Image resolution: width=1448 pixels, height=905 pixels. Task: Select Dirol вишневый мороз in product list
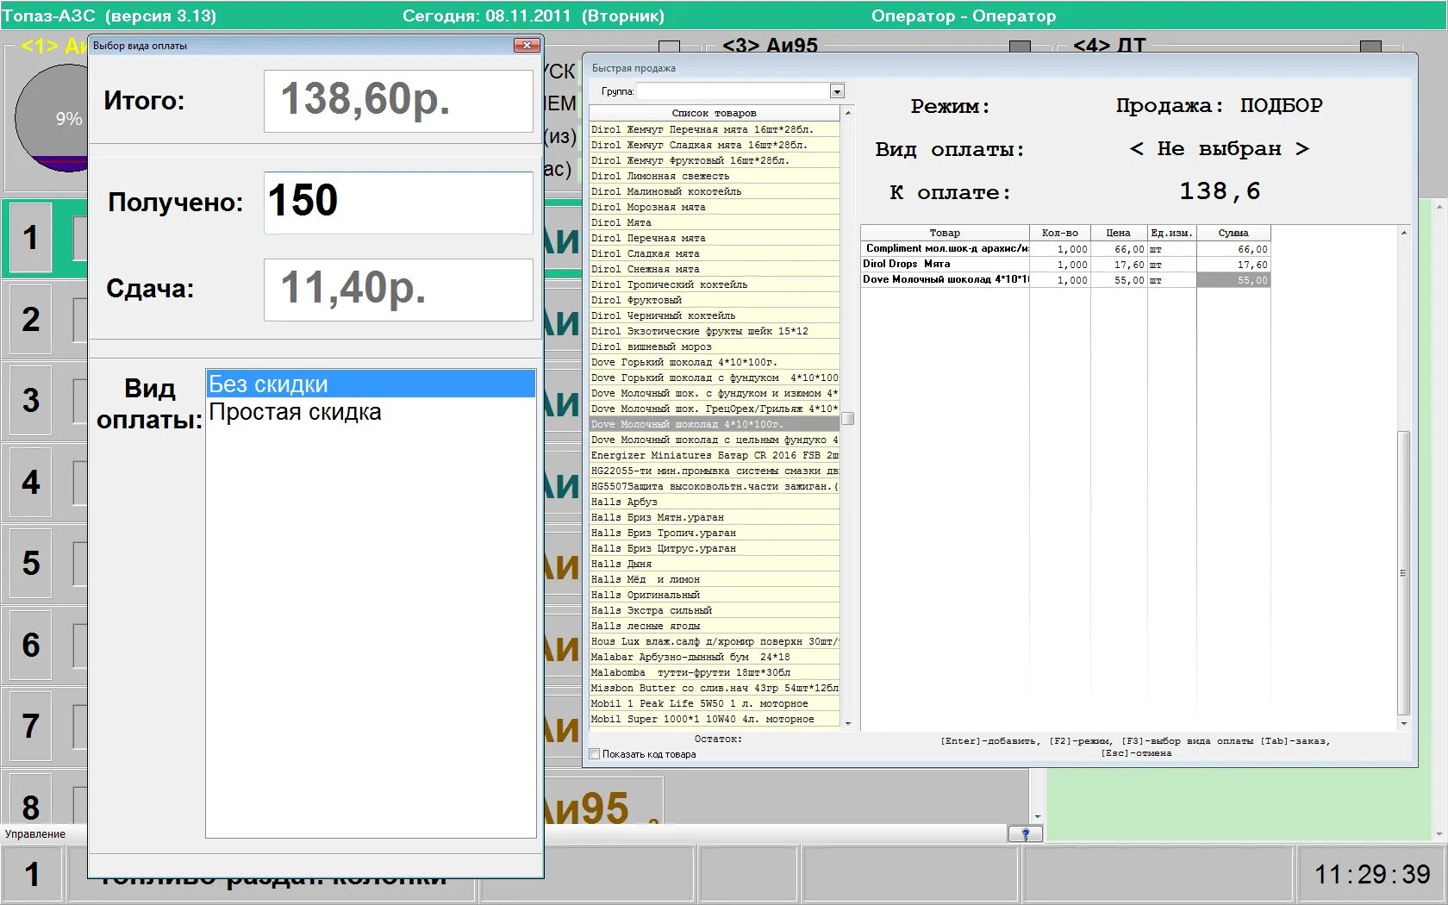(715, 346)
